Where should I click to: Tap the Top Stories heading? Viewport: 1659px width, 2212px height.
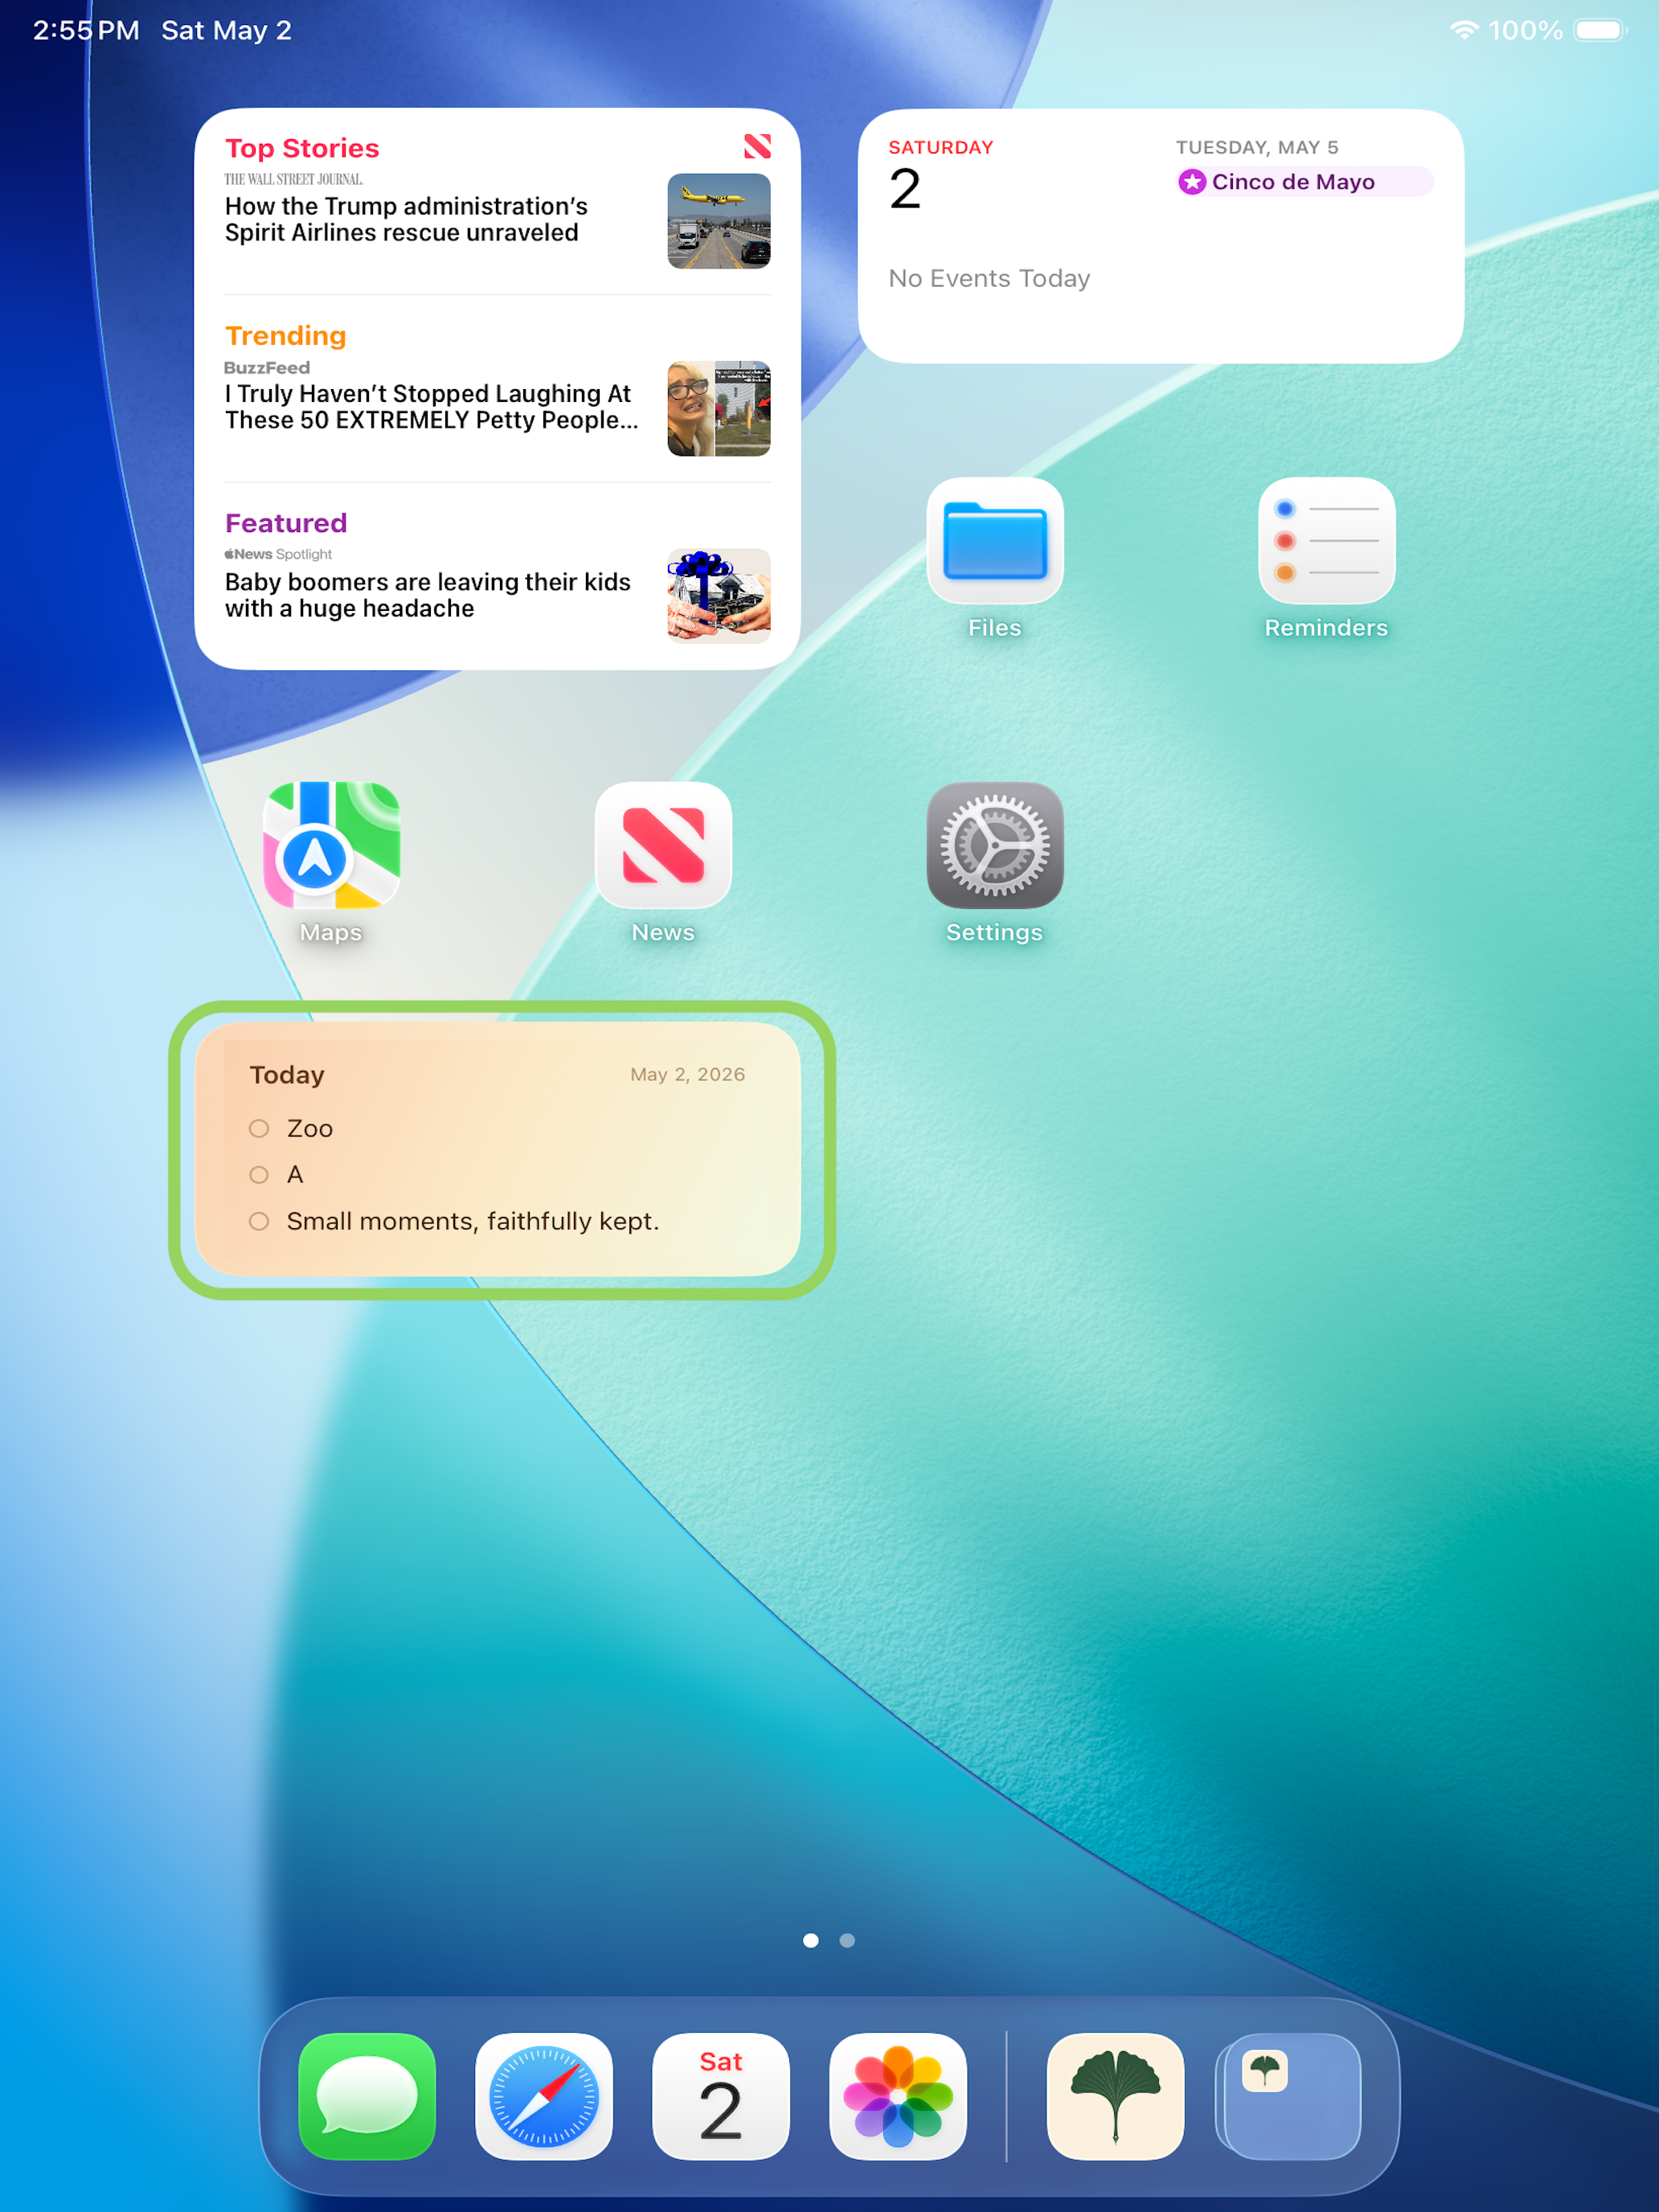coord(302,148)
